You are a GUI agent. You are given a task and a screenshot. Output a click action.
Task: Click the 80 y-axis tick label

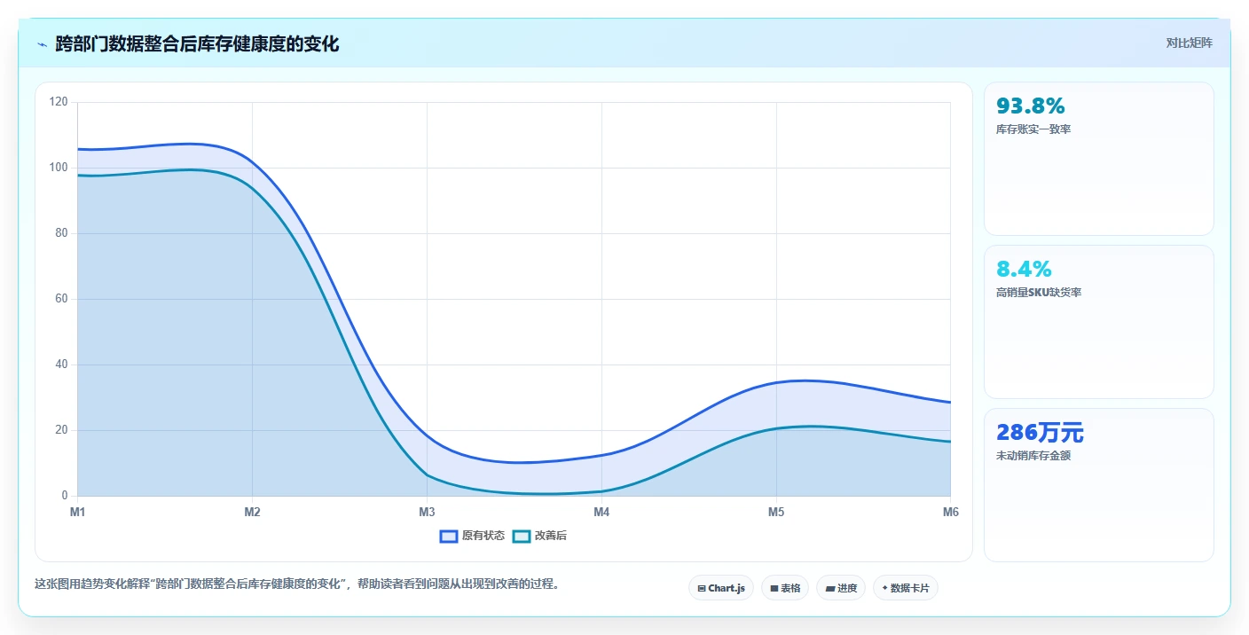coord(61,233)
